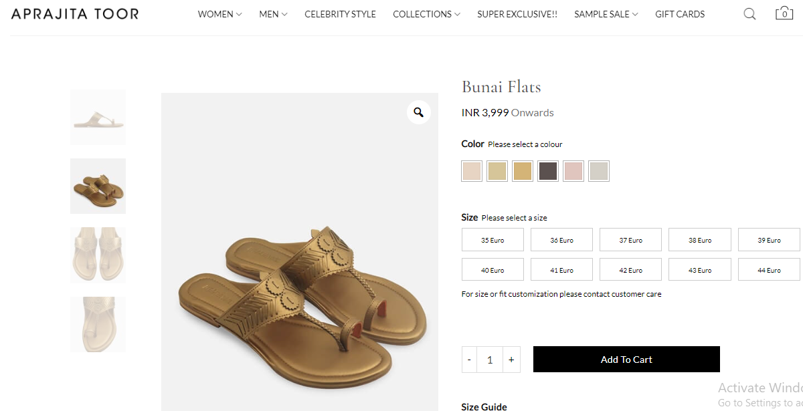Select the dark grey colour swatch
Screen dimensions: 803x411
(548, 171)
